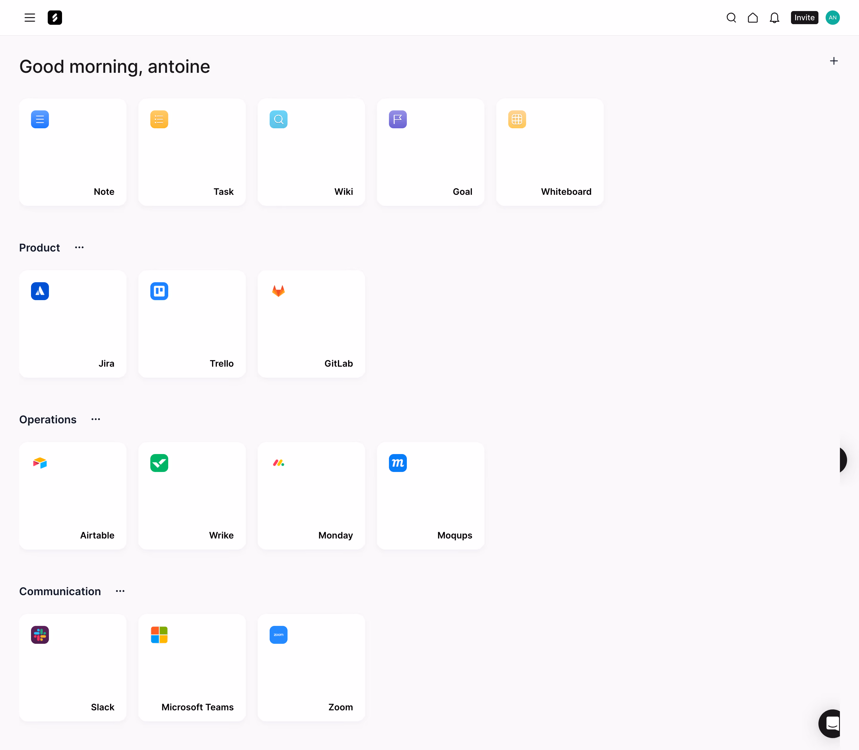Click the GitLab fox icon
Viewport: 859px width, 750px height.
(278, 291)
